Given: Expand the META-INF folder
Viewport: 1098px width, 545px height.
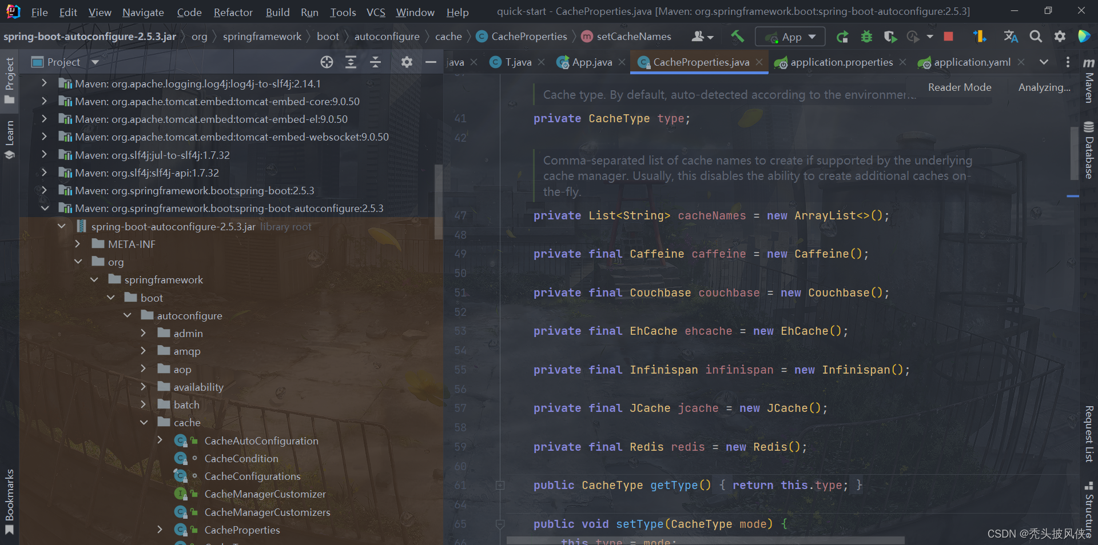Looking at the screenshot, I should (77, 244).
